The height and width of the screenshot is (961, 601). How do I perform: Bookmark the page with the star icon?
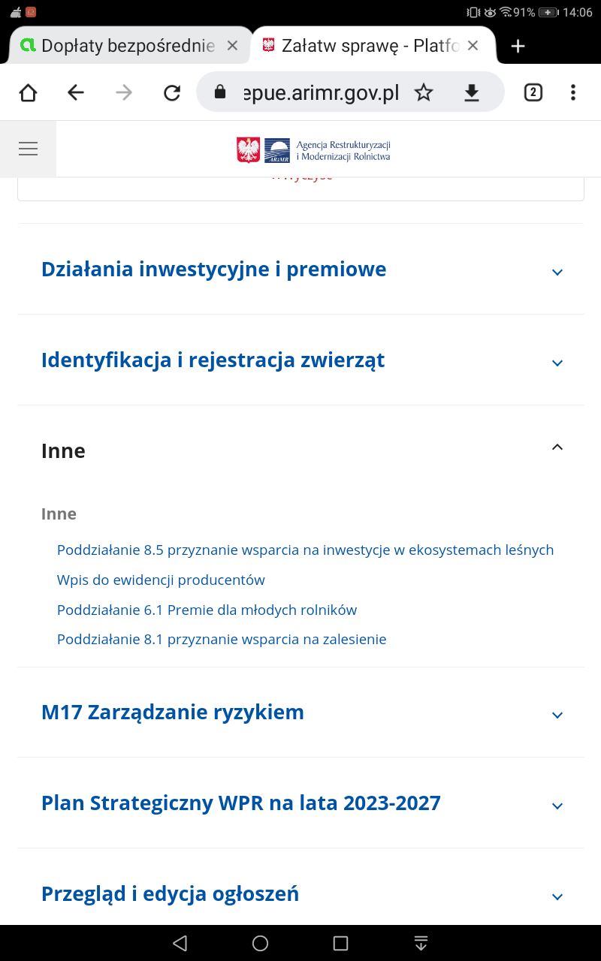pyautogui.click(x=424, y=92)
